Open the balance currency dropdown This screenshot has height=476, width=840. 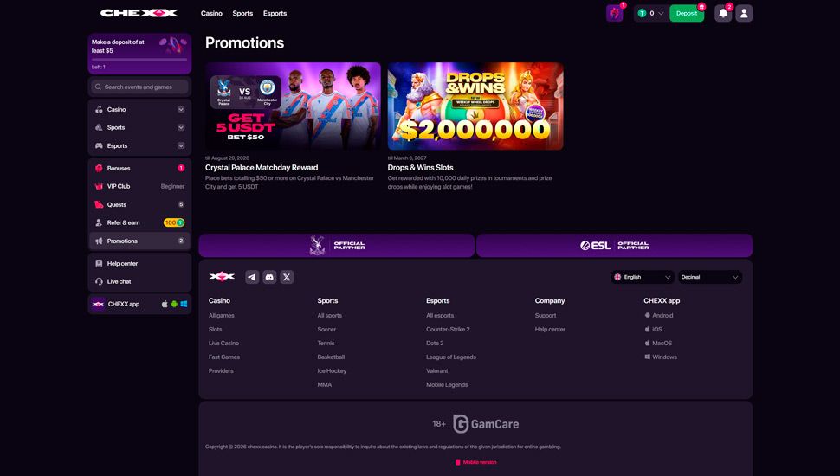651,13
